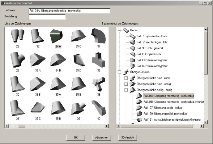Pick shape thumbnail 35 D

point(79,60)
